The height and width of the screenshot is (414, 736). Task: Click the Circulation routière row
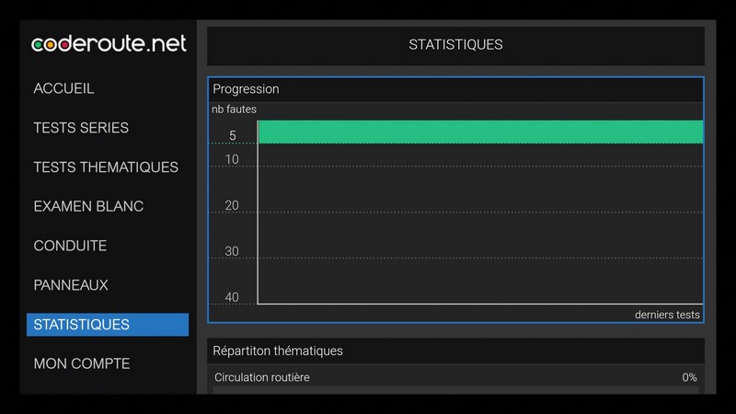tap(262, 377)
